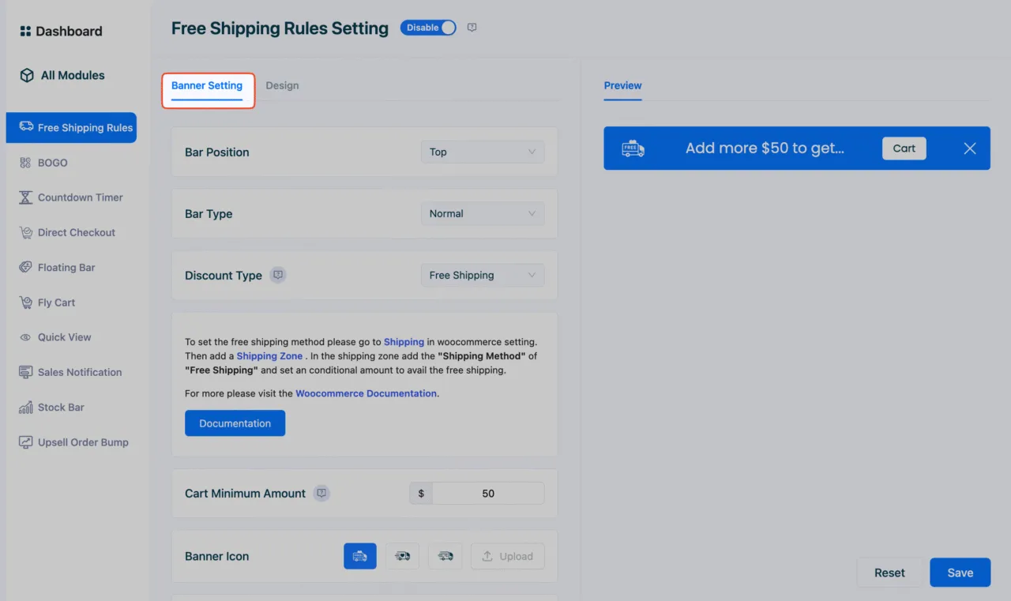Switch to the Design tab
Viewport: 1011px width, 601px height.
pos(282,85)
